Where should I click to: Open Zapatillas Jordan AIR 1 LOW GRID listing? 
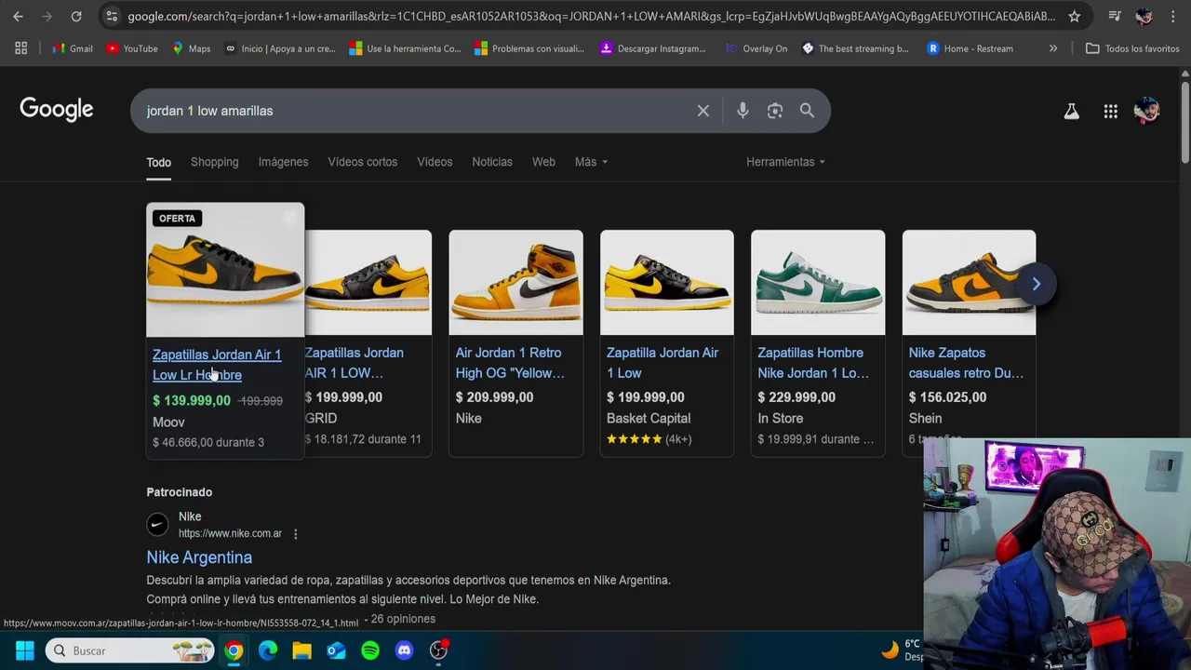click(355, 363)
